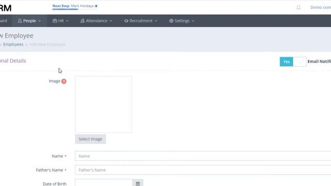Click the Add New Employee breadcrumb text
Image resolution: width=331 pixels, height=186 pixels.
(47, 44)
